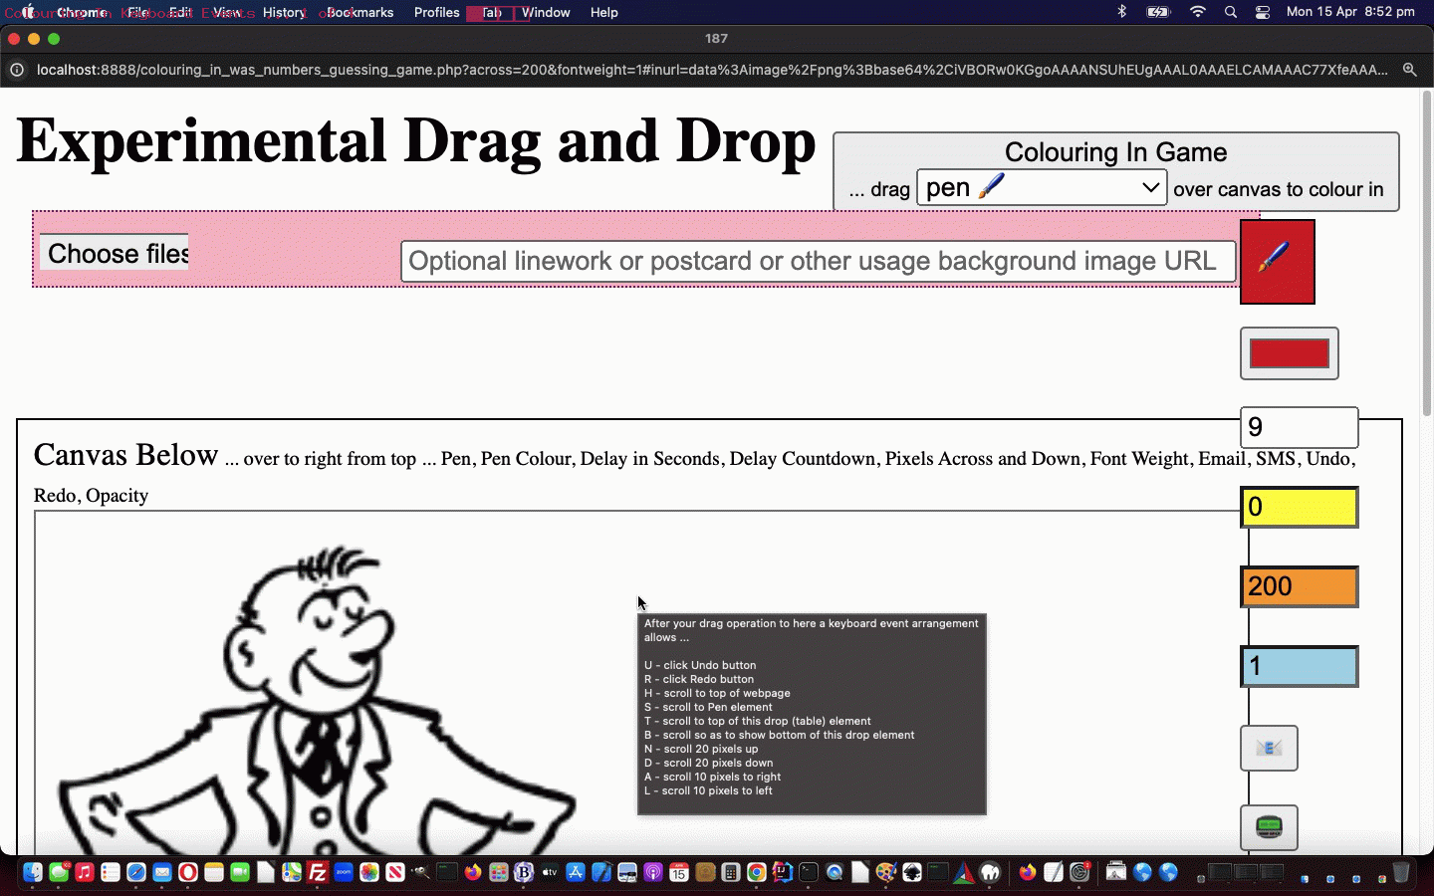Click the delay seconds field showing 9
This screenshot has width=1434, height=896.
click(x=1299, y=427)
